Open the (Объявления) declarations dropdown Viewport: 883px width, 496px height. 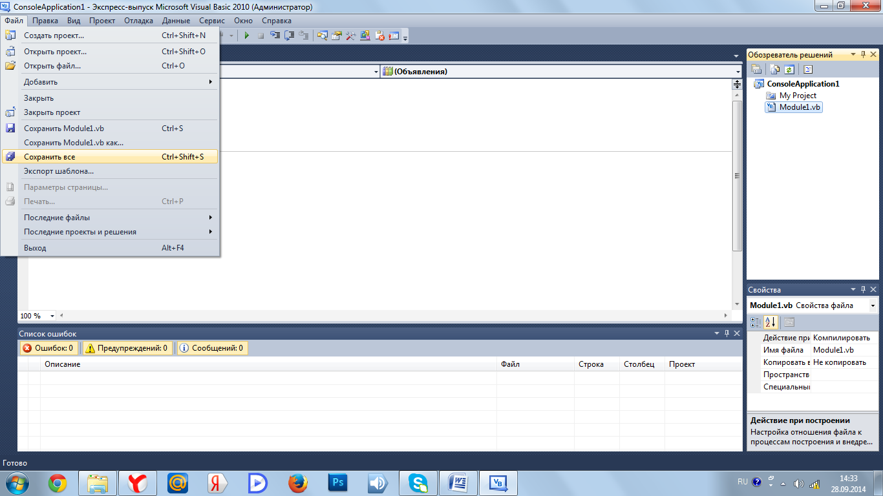pos(738,72)
